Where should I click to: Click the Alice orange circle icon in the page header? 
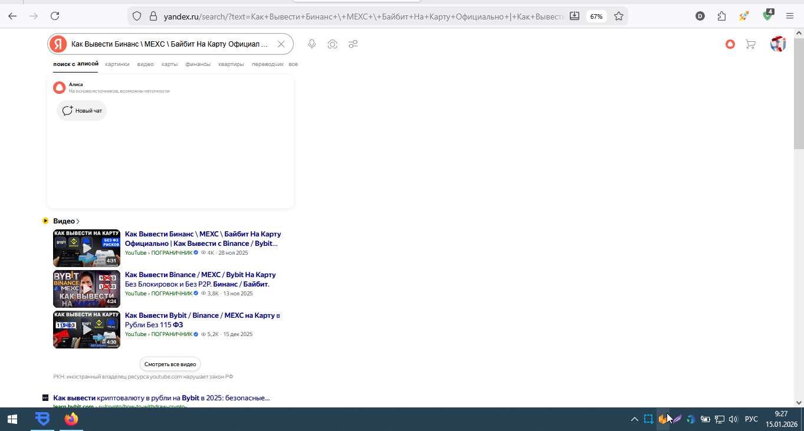[730, 44]
